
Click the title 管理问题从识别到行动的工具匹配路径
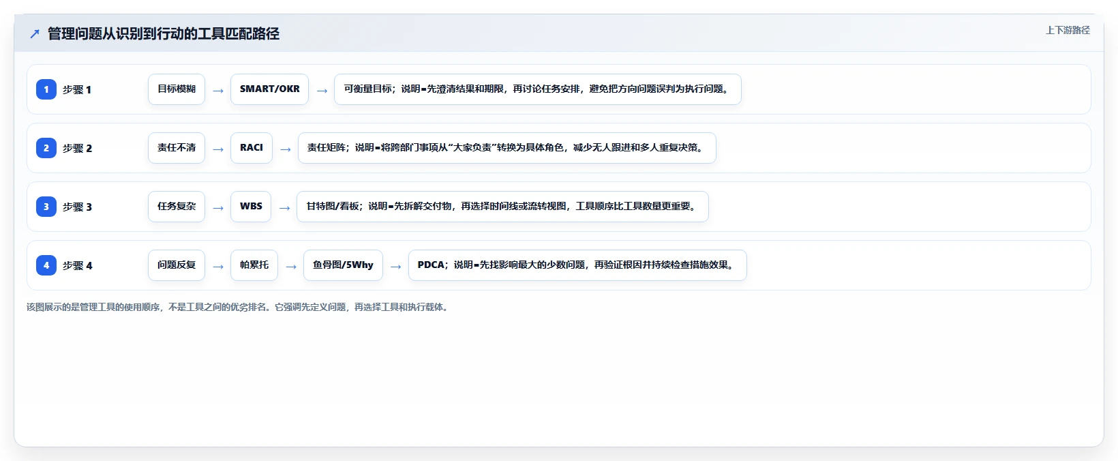164,33
